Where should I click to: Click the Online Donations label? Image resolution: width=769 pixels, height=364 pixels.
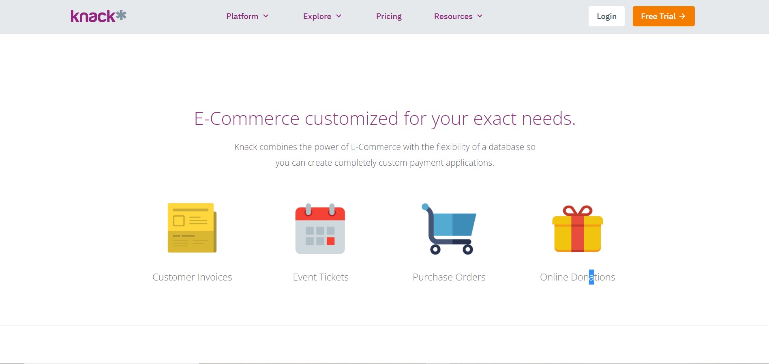coord(578,277)
